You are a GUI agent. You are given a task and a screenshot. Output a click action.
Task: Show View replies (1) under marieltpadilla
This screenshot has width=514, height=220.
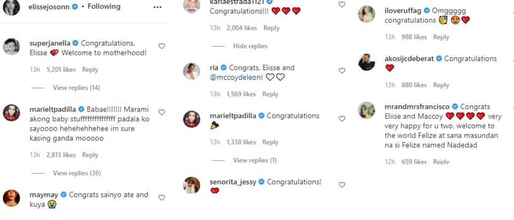point(255,160)
